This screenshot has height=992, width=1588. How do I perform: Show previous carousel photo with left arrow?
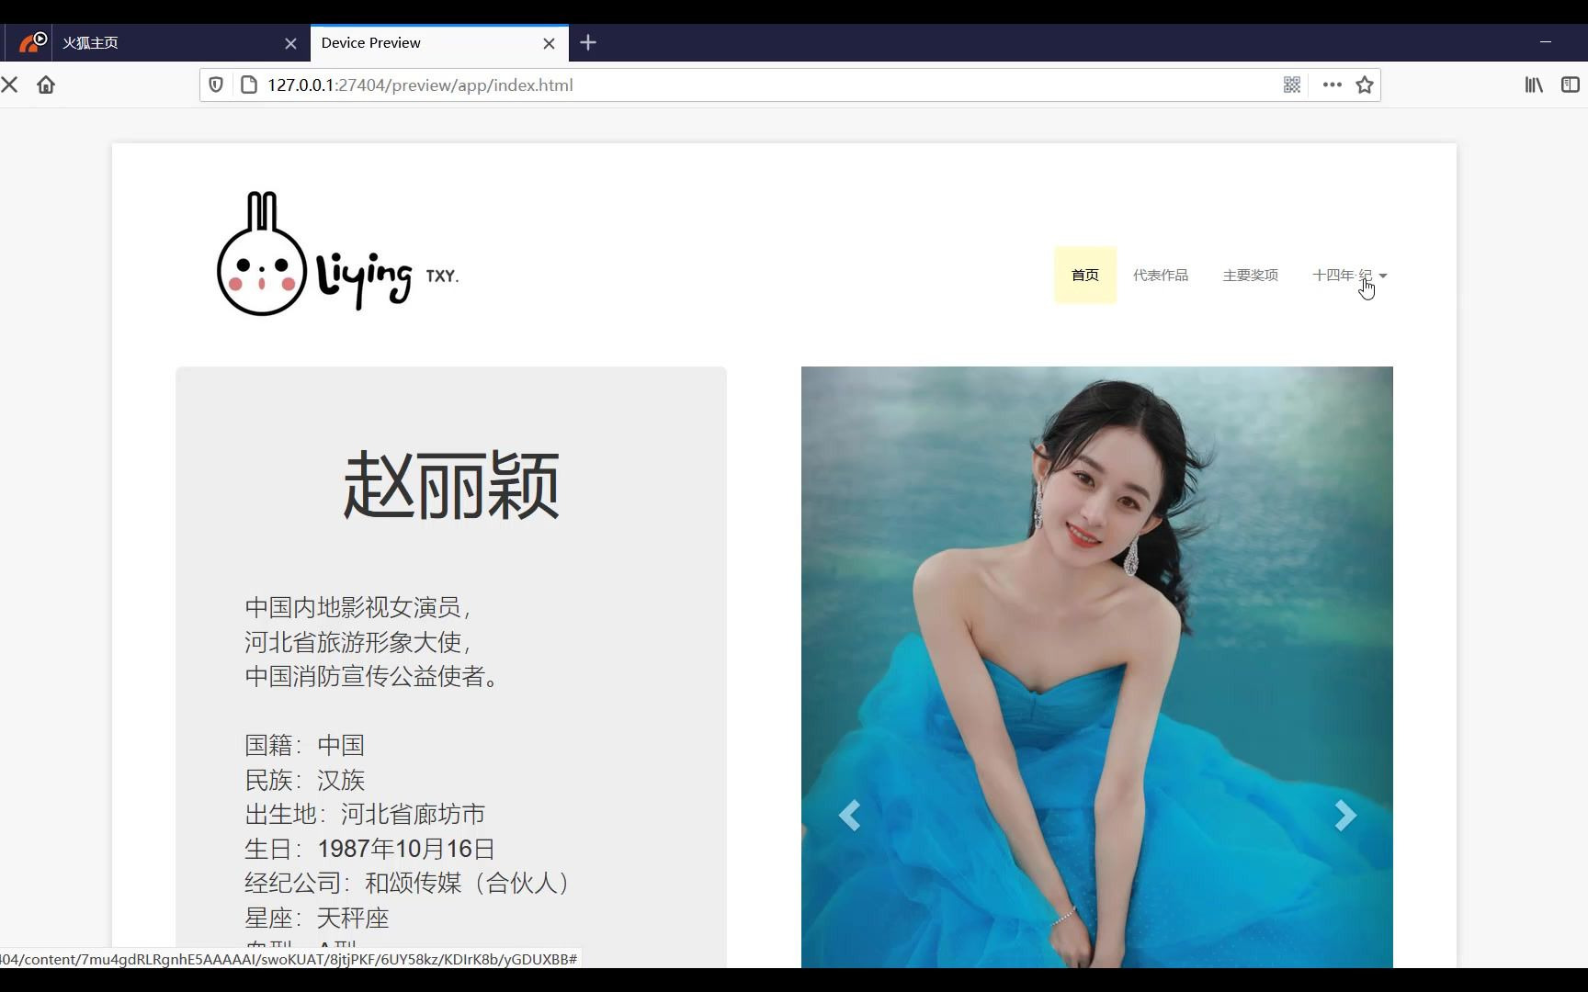click(849, 815)
